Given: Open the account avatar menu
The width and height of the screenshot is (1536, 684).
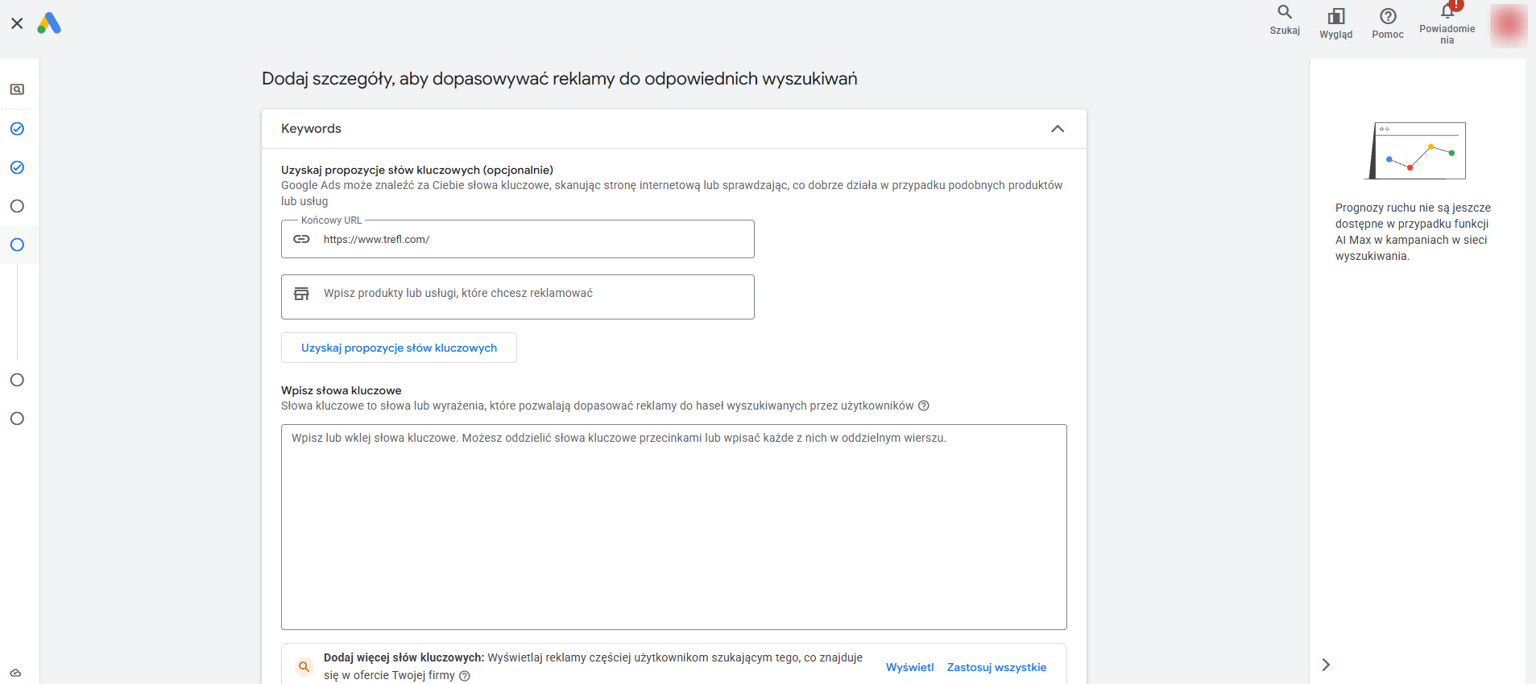Looking at the screenshot, I should tap(1509, 26).
